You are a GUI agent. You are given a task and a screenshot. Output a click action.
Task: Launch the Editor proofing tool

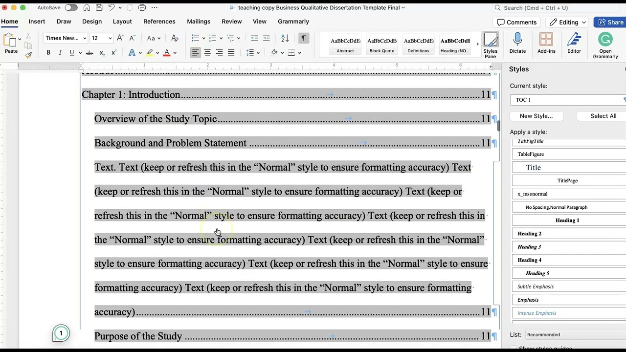click(x=574, y=43)
